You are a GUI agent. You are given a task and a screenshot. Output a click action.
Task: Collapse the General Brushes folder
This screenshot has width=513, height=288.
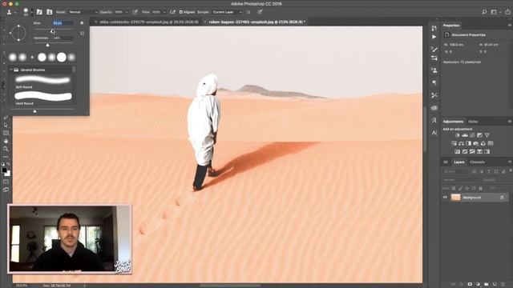pyautogui.click(x=11, y=70)
